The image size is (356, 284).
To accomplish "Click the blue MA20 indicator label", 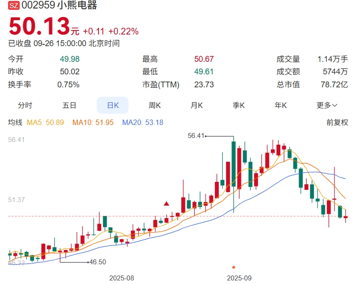I will (142, 122).
